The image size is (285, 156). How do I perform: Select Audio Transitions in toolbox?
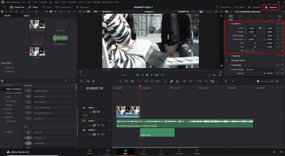[14, 93]
